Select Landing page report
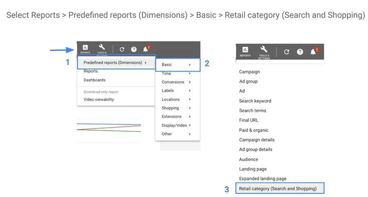368x197 pixels. pos(253,169)
